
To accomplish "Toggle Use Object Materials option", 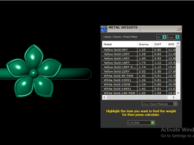I will [x=160, y=104].
